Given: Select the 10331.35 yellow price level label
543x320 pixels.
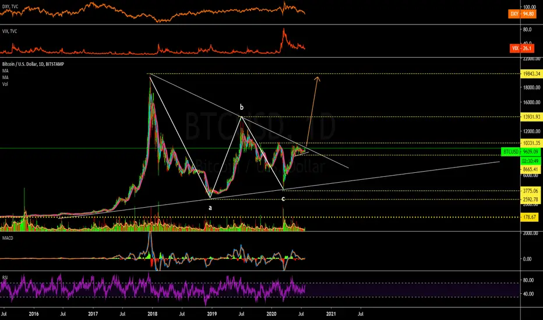Looking at the screenshot, I should [531, 143].
